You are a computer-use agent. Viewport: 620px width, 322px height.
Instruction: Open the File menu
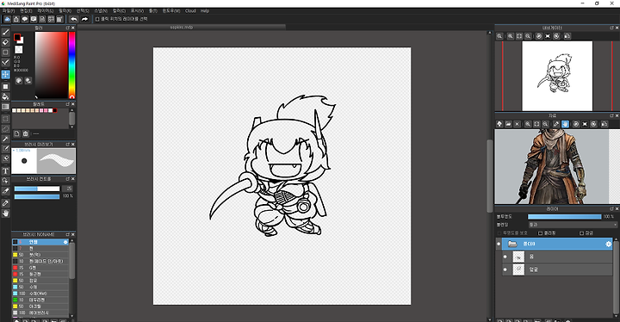point(9,11)
